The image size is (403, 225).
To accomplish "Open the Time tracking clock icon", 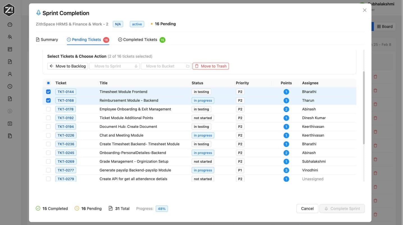I will [10, 86].
